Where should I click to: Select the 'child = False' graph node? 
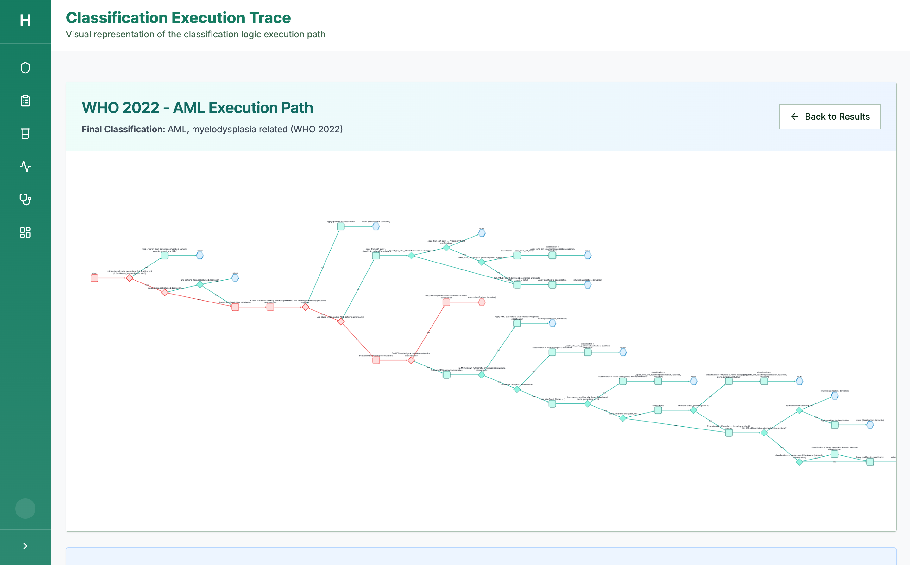[x=658, y=410]
